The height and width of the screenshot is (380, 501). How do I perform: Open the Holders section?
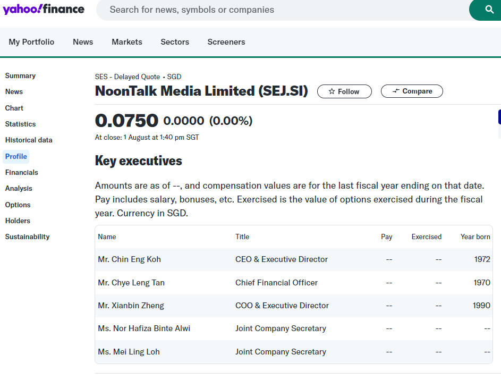(18, 221)
